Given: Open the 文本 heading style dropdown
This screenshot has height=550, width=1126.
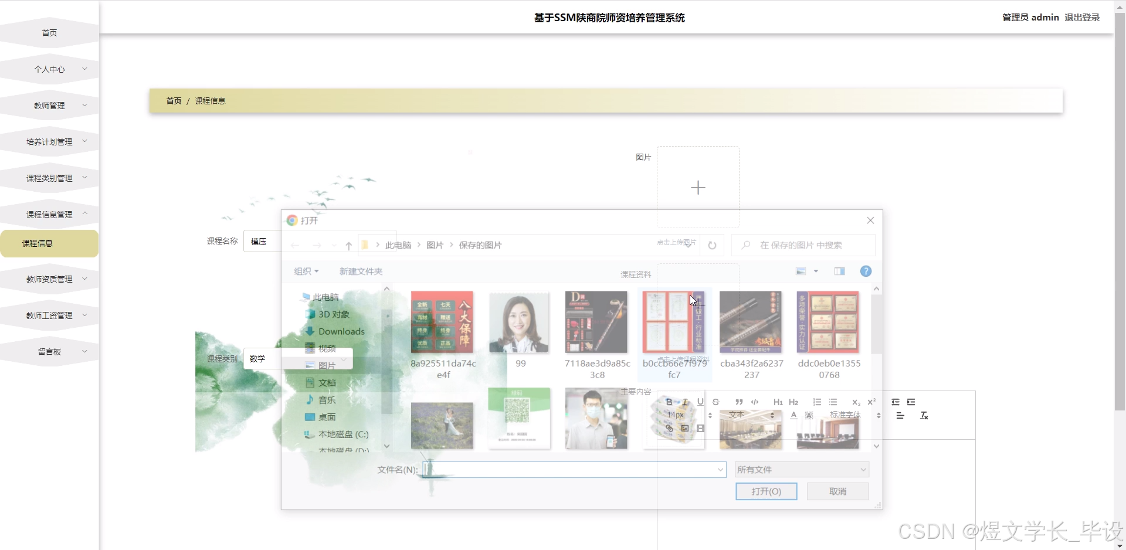Looking at the screenshot, I should point(752,415).
